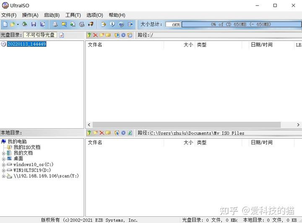302x223 pixels.
Task: Go up one level in the disc image toolbar
Action: pyautogui.click(x=89, y=35)
